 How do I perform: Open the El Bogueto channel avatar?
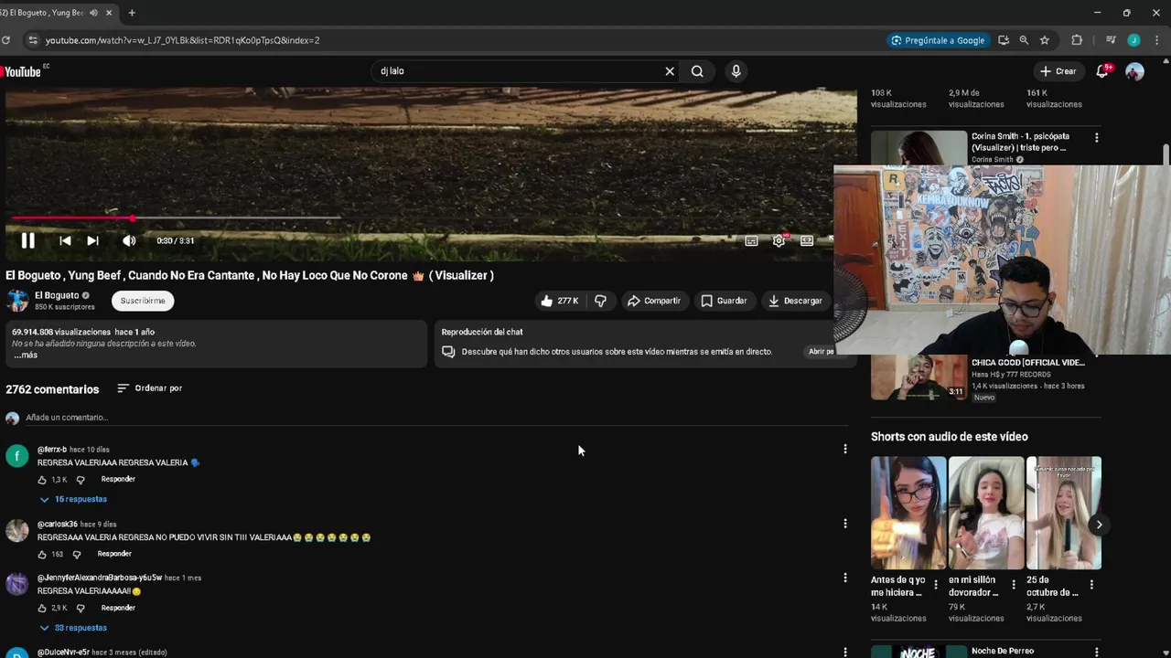17,301
